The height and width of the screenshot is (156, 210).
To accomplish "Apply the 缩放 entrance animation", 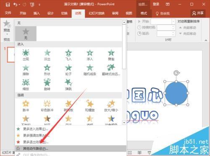I will tap(26, 85).
